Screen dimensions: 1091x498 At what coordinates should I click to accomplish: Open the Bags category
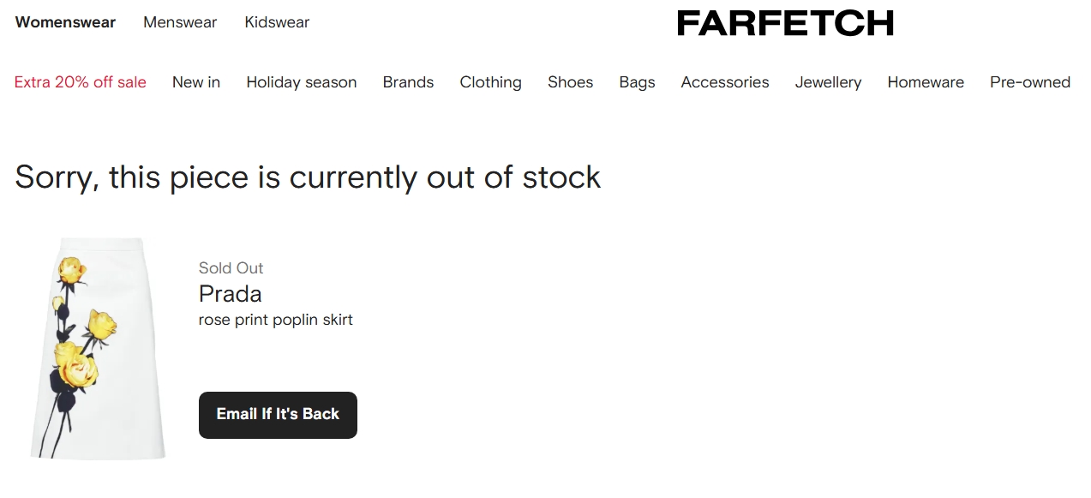637,82
